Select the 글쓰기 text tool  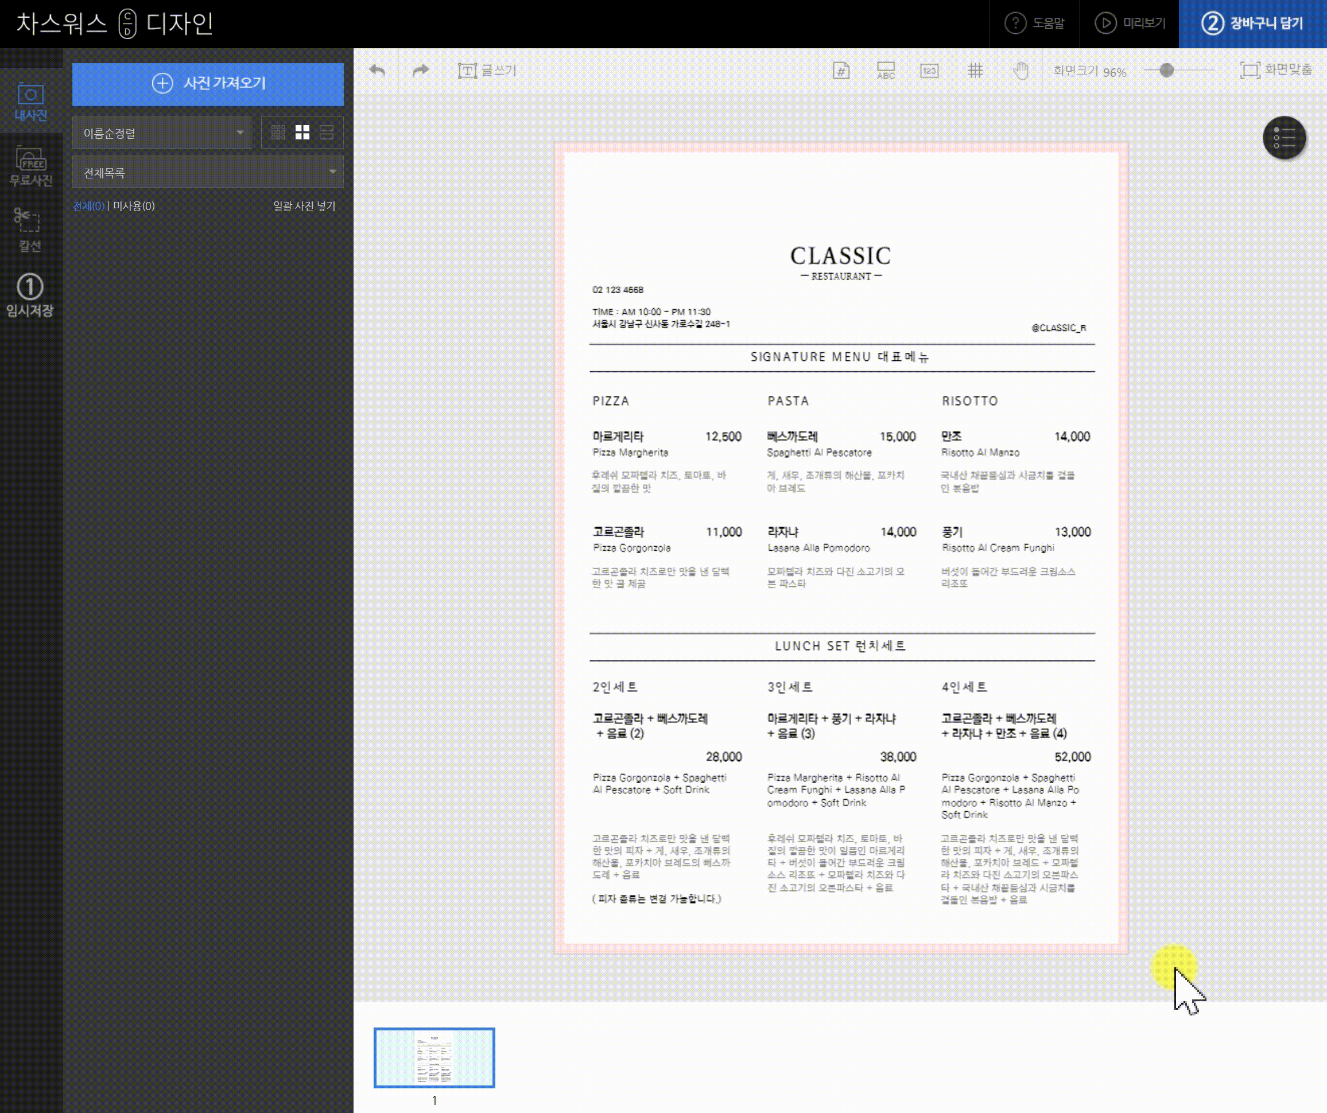pyautogui.click(x=487, y=70)
